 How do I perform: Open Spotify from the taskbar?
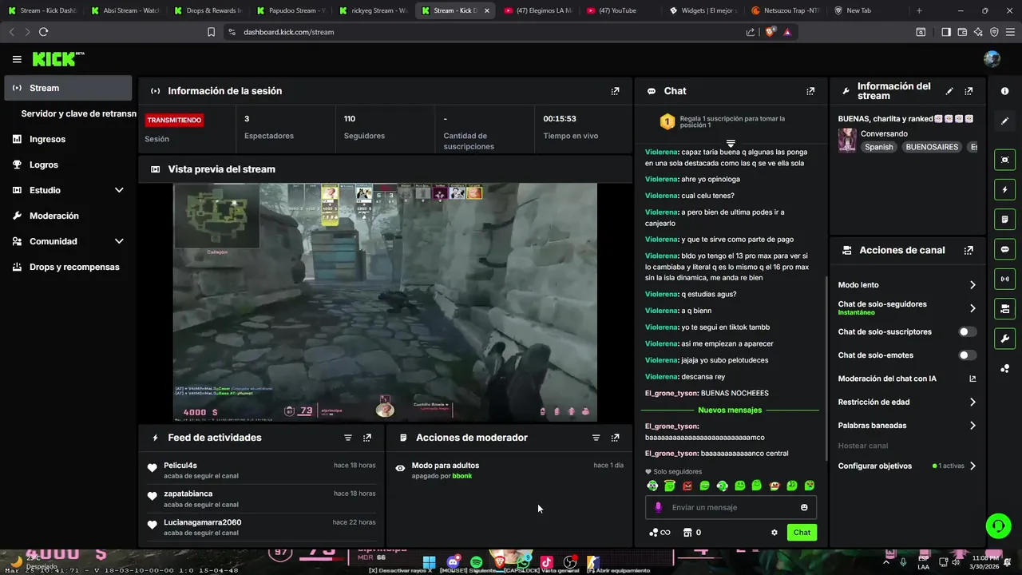(477, 562)
